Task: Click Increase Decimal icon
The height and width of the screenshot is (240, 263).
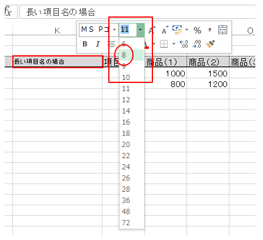Action: pyautogui.click(x=184, y=44)
